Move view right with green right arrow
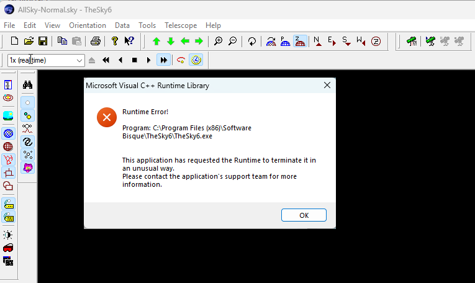The image size is (475, 283). [199, 41]
